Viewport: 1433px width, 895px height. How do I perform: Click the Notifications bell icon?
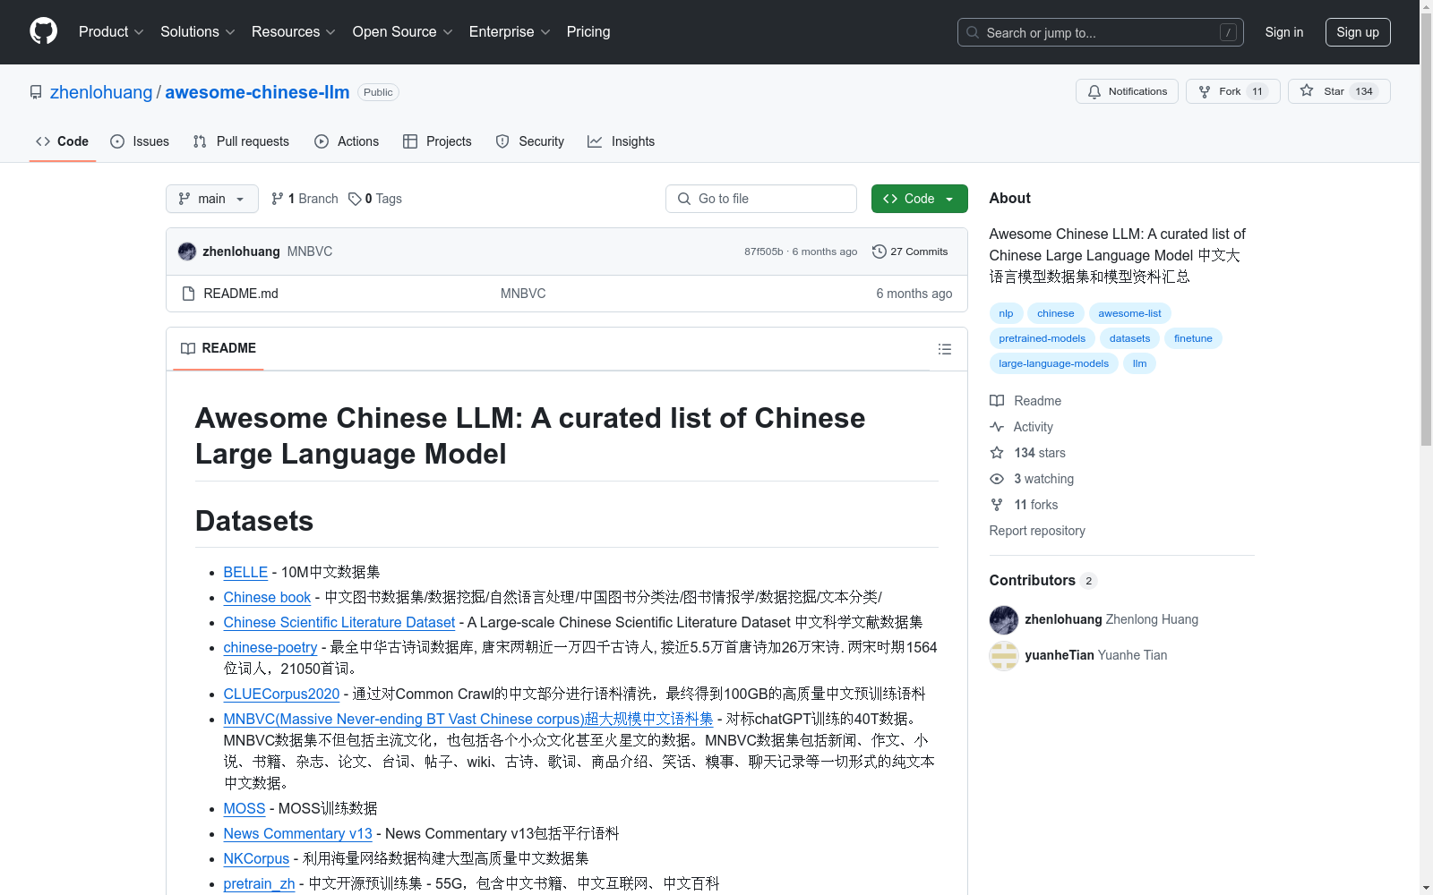(1094, 91)
